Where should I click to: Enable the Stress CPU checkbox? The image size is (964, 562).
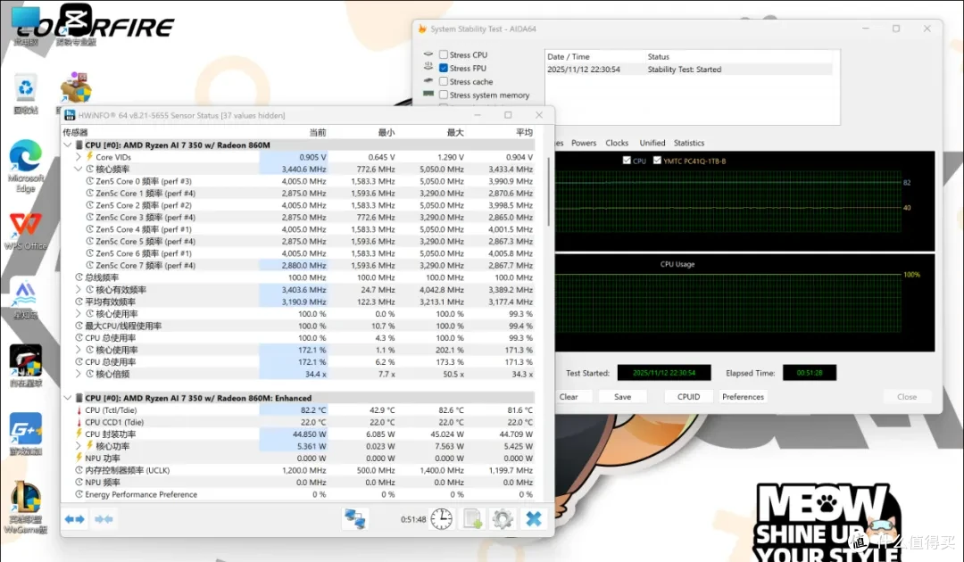click(x=444, y=54)
